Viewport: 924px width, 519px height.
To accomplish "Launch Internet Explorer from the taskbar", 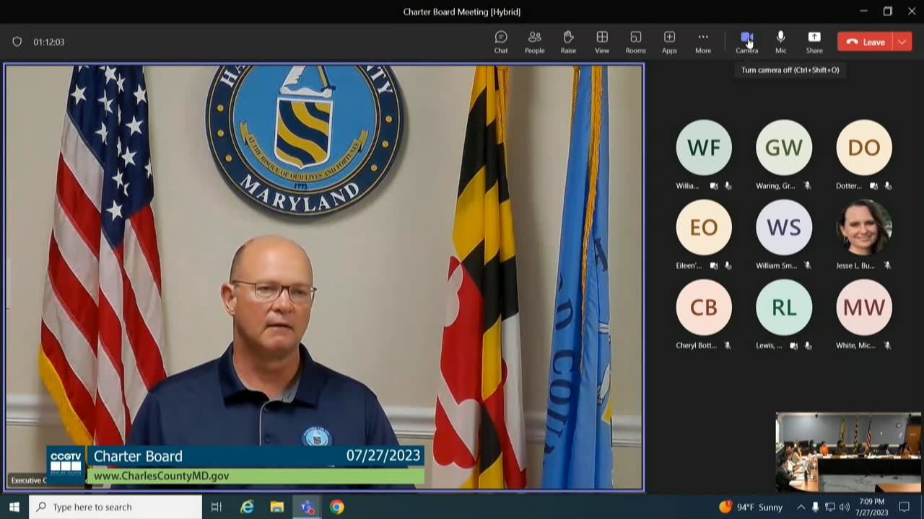I will (x=247, y=507).
